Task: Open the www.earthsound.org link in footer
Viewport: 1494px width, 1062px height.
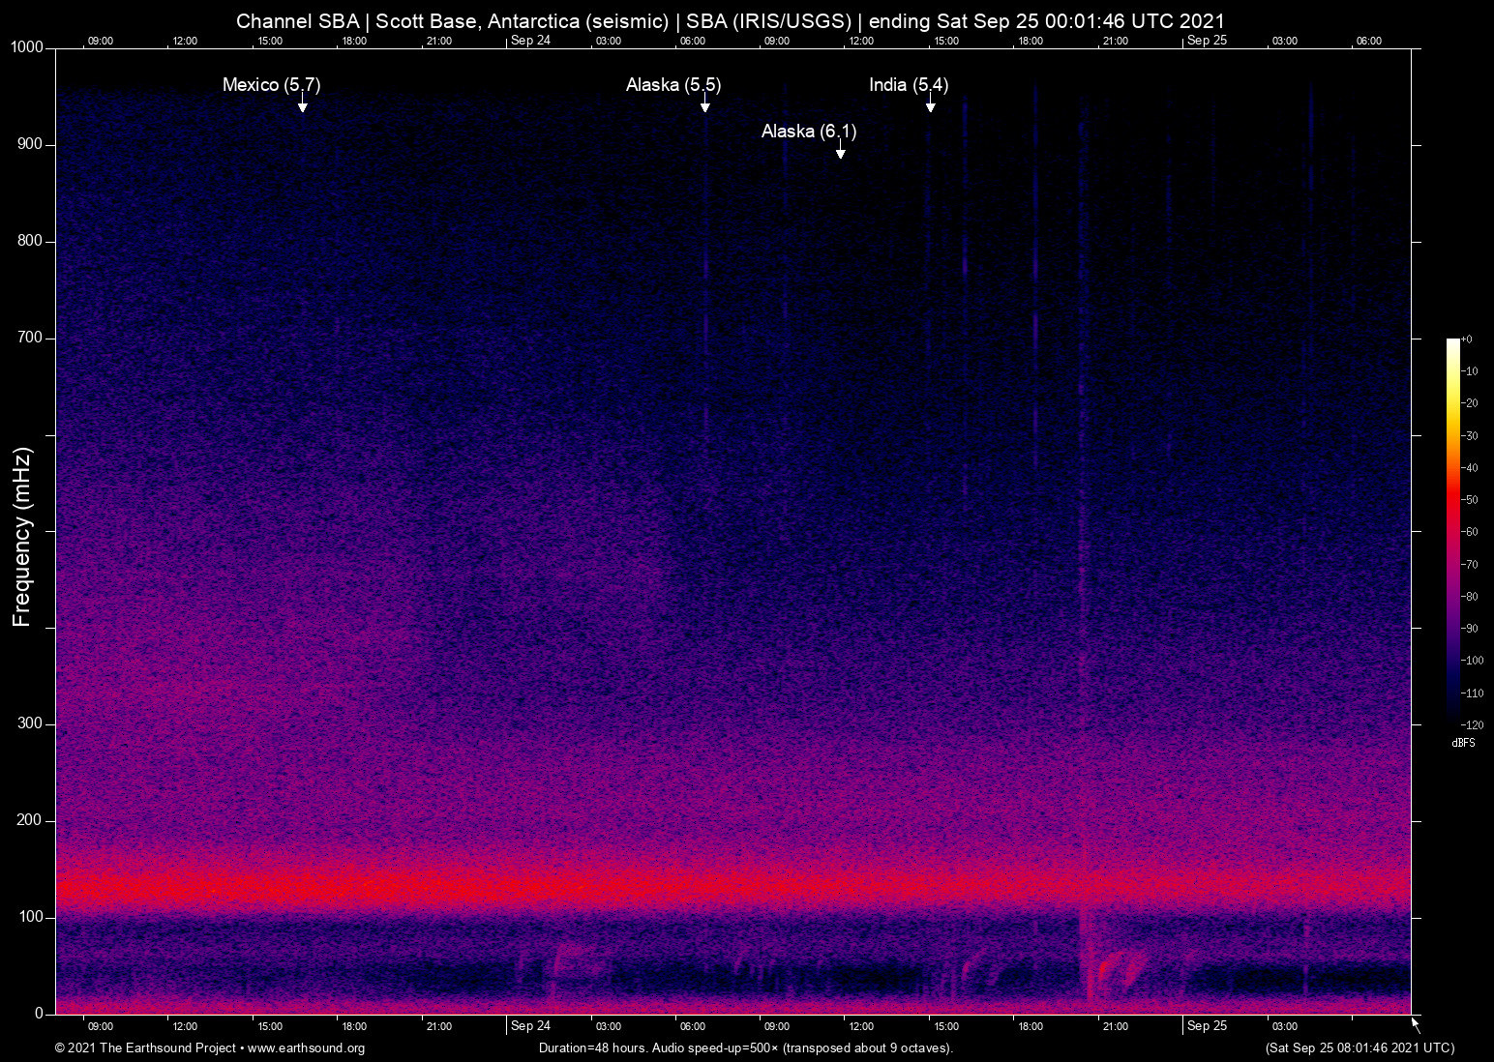Action: (x=306, y=1048)
